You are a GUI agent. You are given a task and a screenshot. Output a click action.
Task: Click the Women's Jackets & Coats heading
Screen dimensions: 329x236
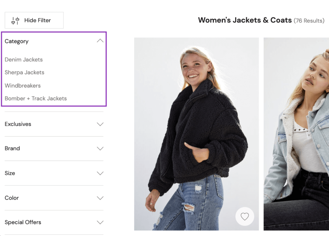245,20
